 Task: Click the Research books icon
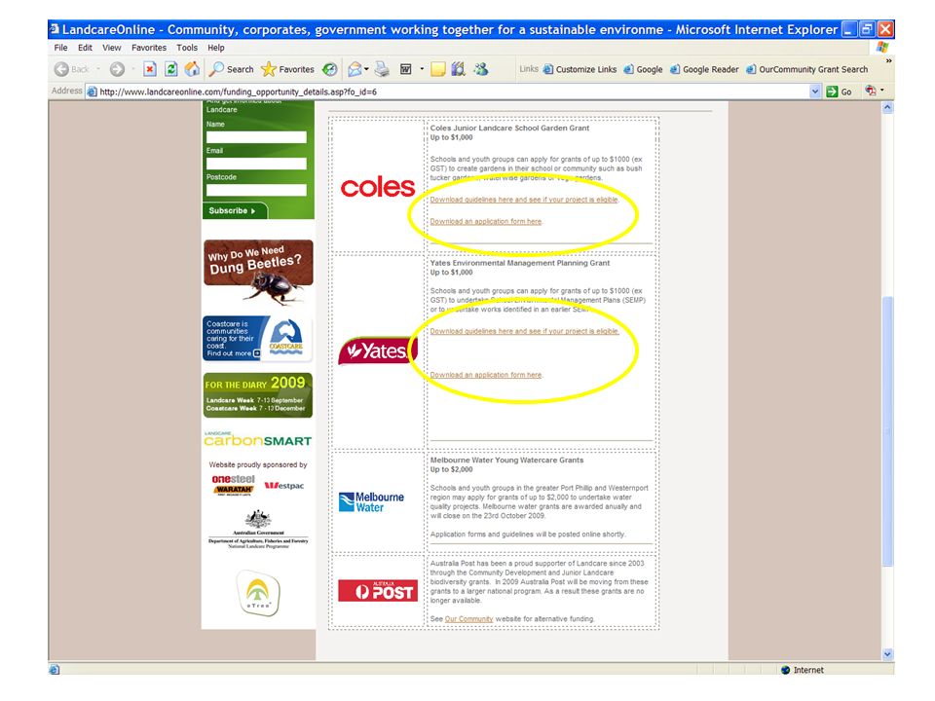pos(458,69)
